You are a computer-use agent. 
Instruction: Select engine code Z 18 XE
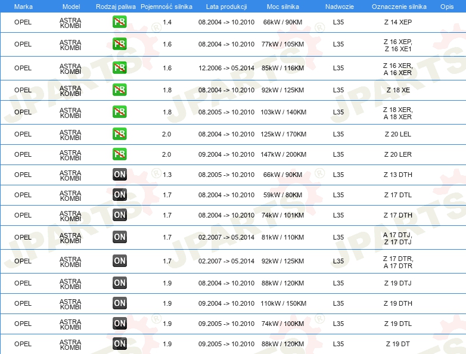click(398, 90)
